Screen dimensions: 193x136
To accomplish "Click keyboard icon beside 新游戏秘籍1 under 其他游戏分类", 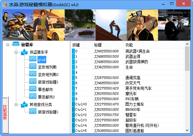I will (33, 111).
